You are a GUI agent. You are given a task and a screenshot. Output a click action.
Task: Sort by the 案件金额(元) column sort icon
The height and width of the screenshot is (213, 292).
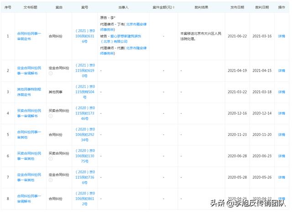pyautogui.click(x=173, y=7)
